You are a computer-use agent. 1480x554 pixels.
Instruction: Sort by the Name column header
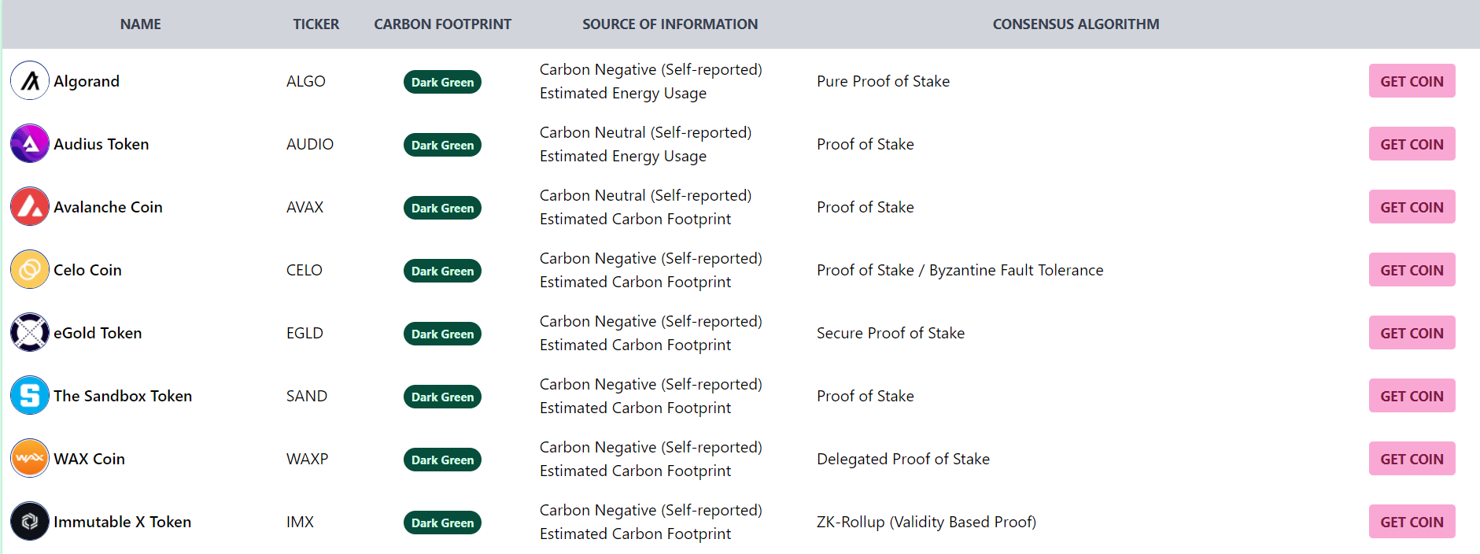pyautogui.click(x=140, y=24)
